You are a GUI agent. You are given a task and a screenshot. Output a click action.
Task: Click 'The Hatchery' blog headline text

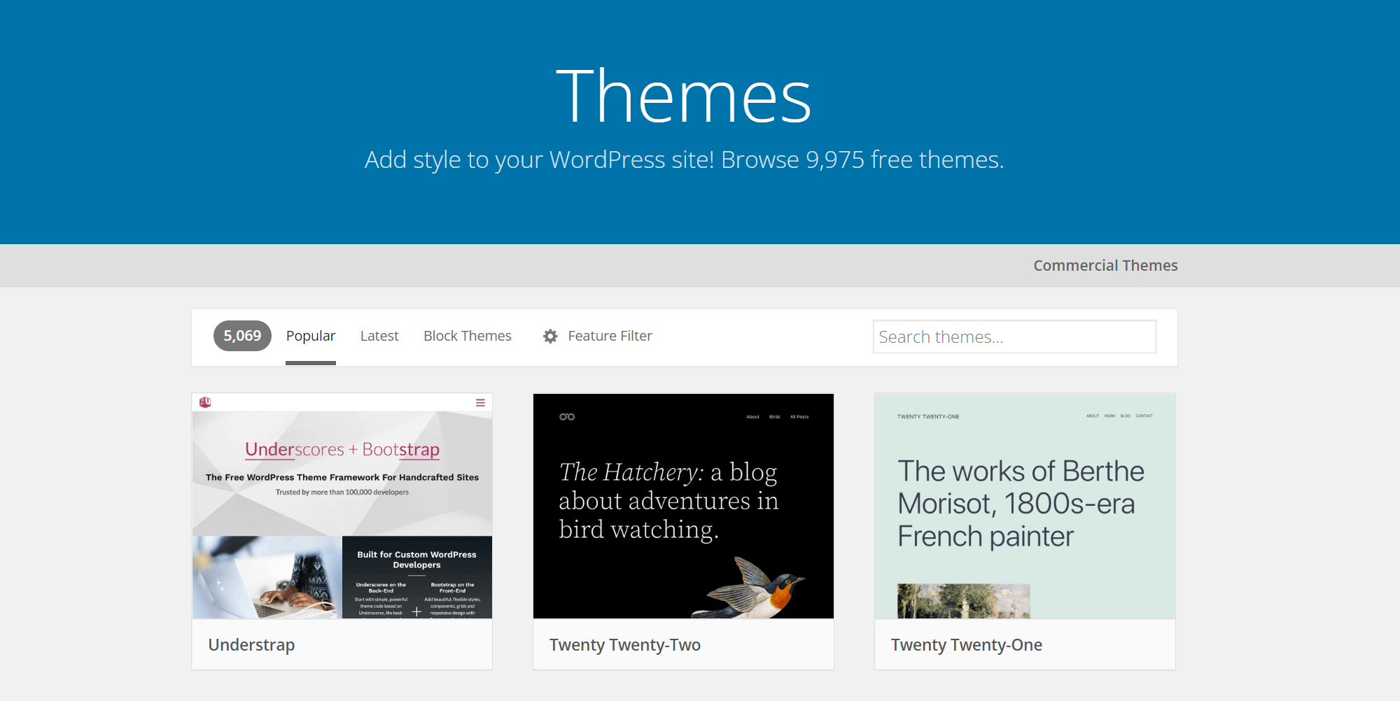click(x=668, y=501)
